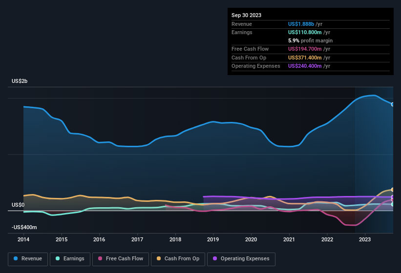Click the 2023 label on the x-axis
The width and height of the screenshot is (401, 273).
(365, 239)
